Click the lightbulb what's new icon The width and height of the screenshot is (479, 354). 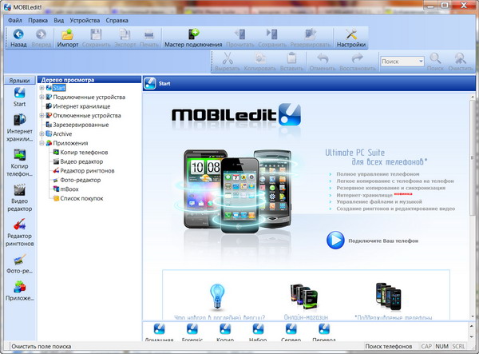pos(217,296)
